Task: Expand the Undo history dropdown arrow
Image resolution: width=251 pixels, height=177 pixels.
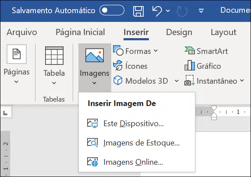Action: pos(168,11)
